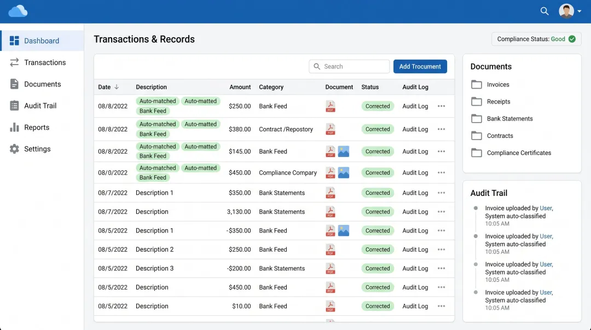Open PDF for the 3,130.00 row
The width and height of the screenshot is (591, 330).
click(330, 212)
